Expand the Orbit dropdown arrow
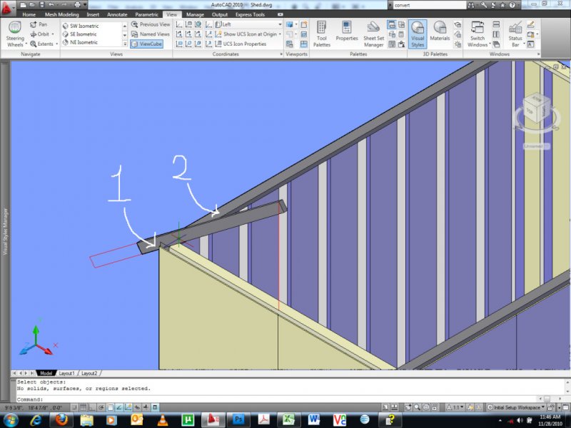Screen dimensions: 571x428 click(x=53, y=34)
